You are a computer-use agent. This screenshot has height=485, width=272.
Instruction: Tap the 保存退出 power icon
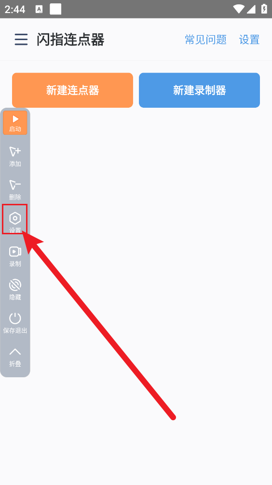15,323
